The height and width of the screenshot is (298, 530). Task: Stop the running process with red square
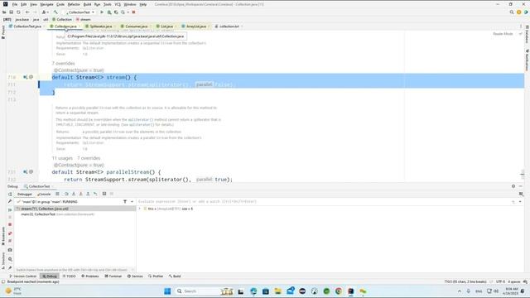(x=133, y=12)
